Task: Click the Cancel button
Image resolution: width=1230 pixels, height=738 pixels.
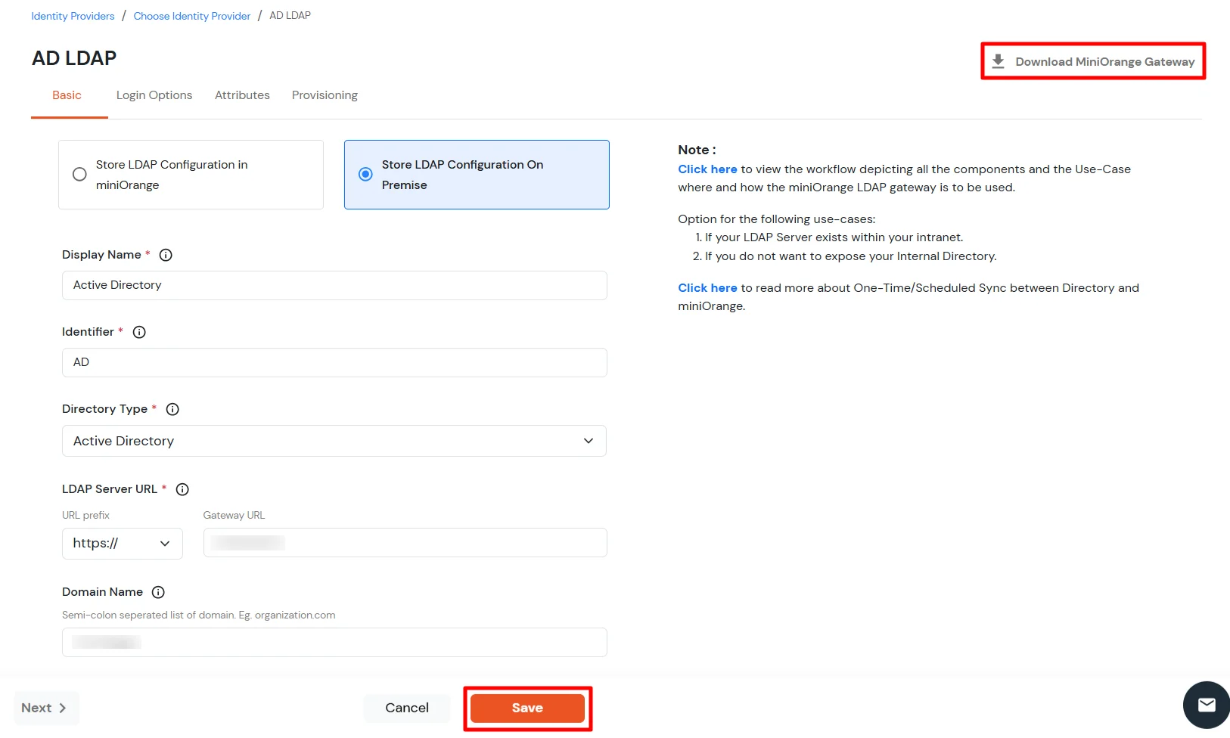Action: coord(406,708)
